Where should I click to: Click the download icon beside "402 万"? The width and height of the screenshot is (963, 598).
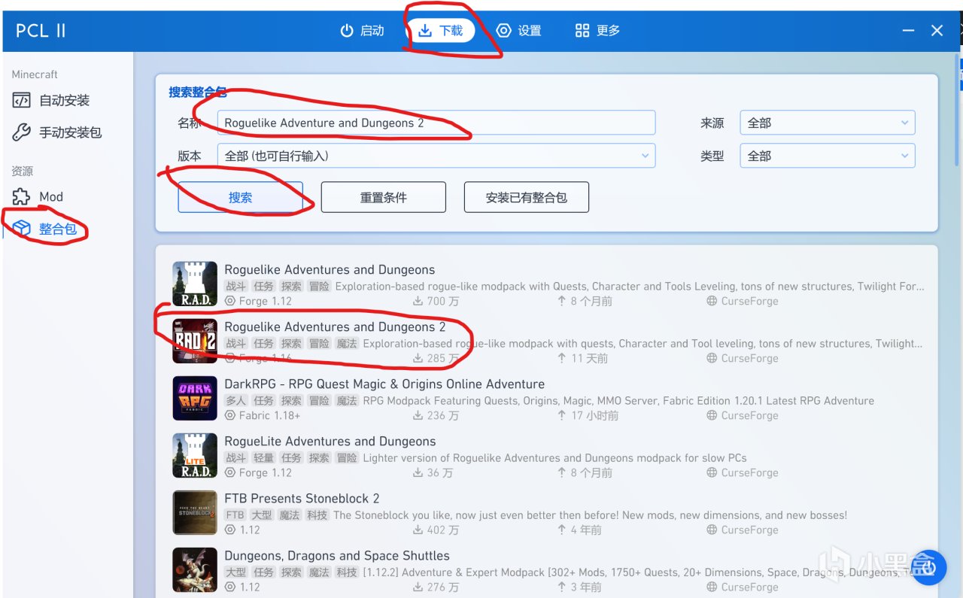[418, 530]
